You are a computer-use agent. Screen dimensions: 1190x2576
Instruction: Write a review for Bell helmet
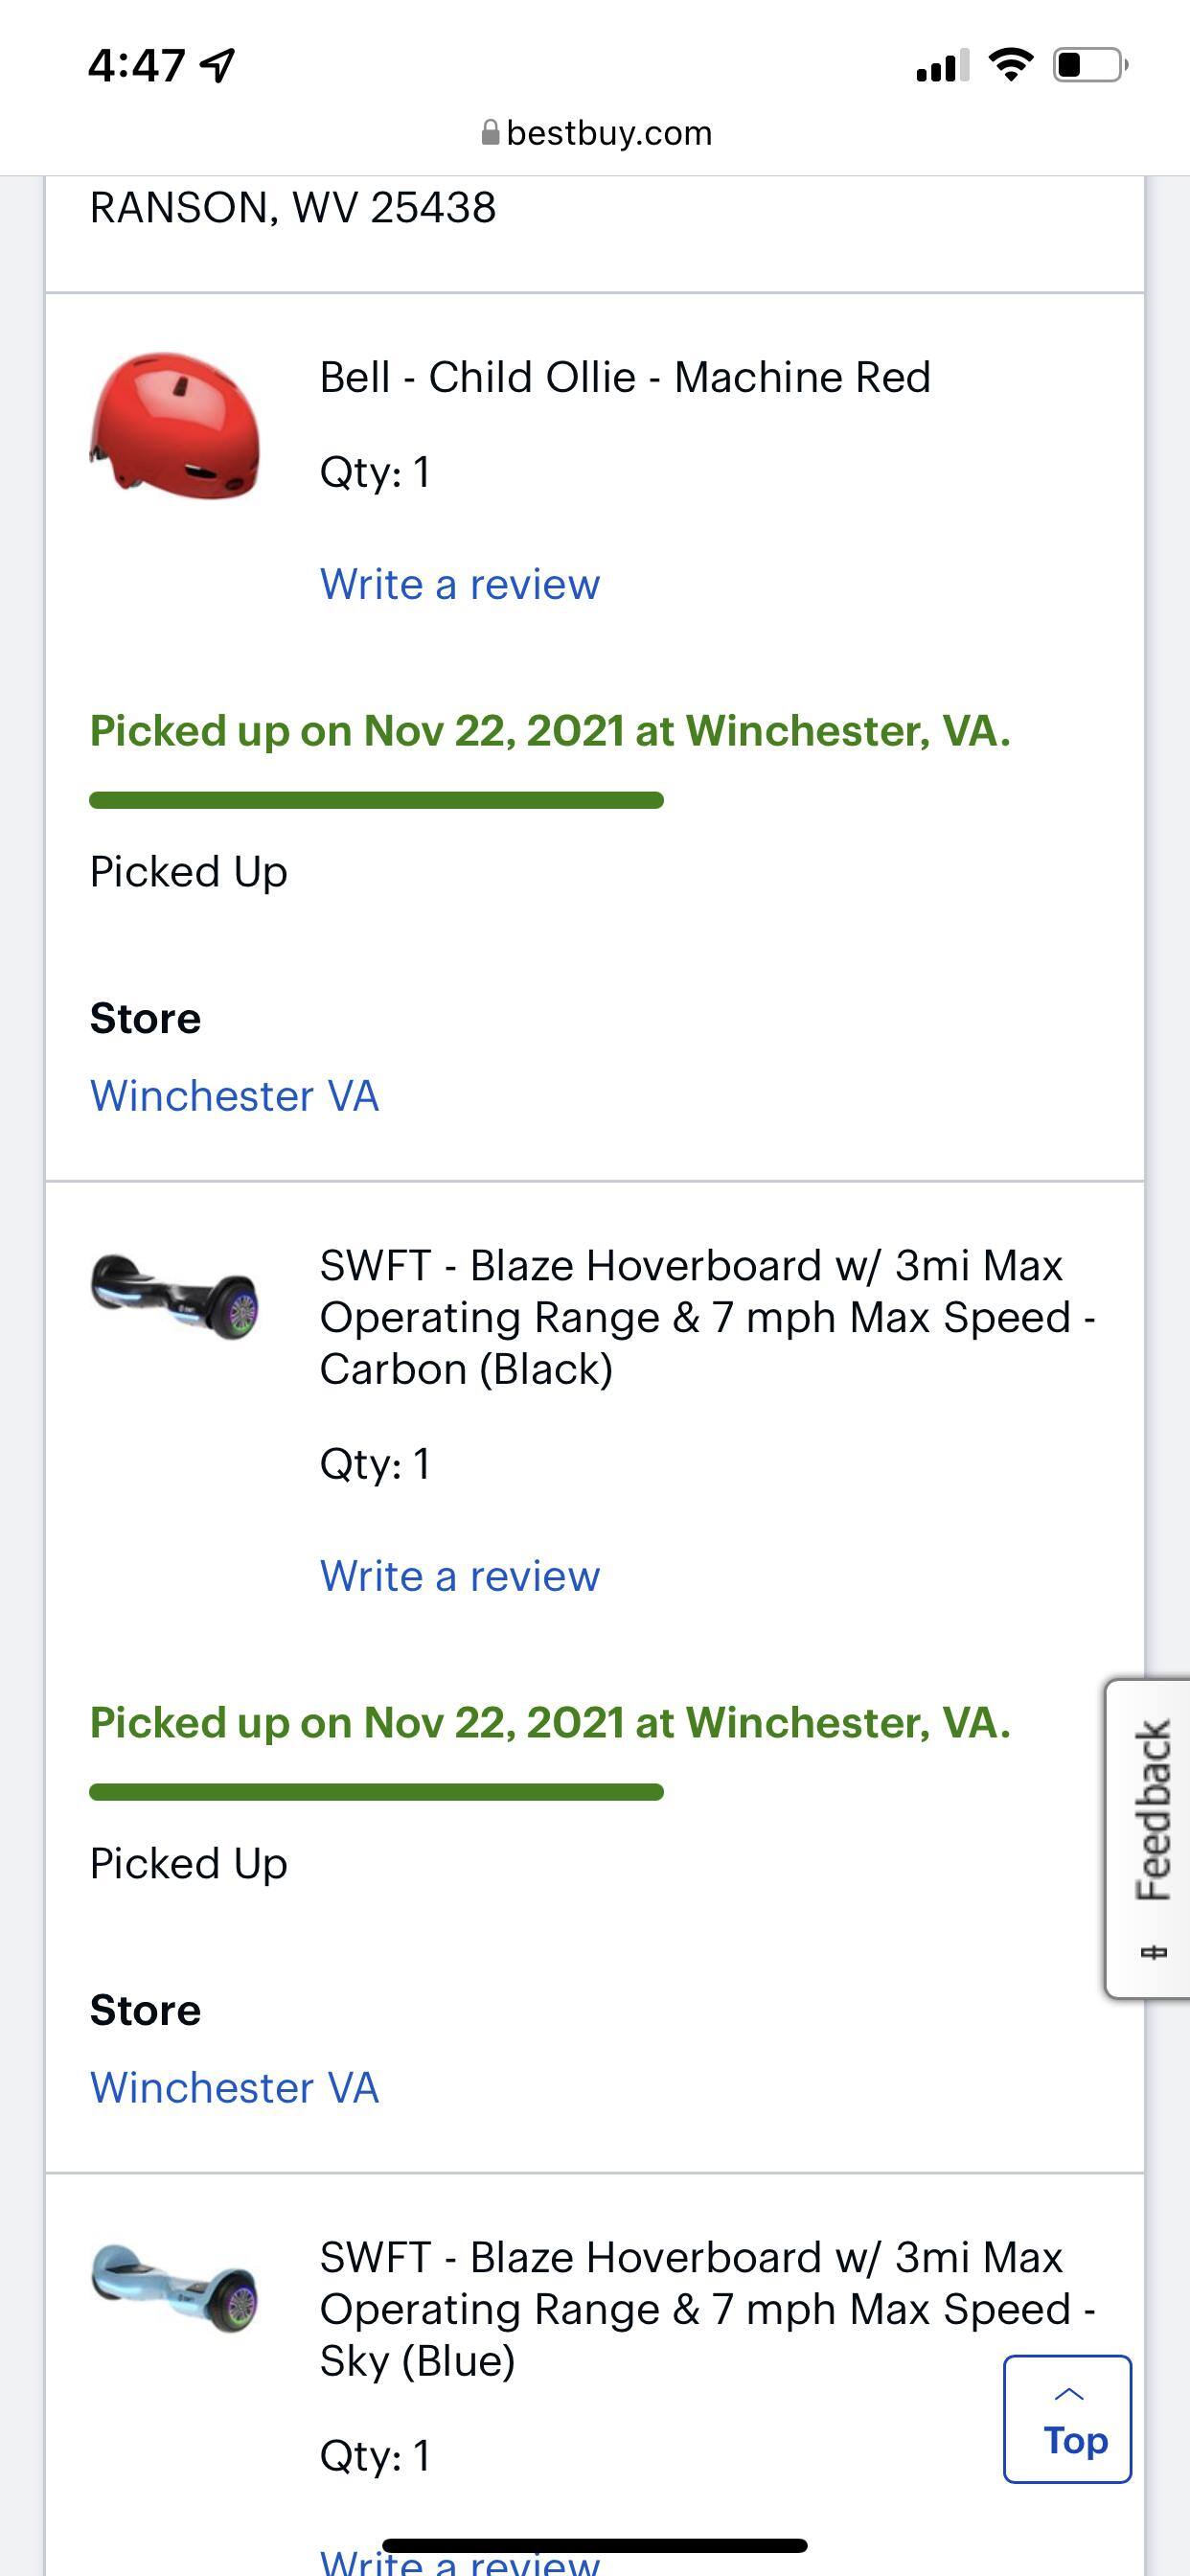(460, 584)
